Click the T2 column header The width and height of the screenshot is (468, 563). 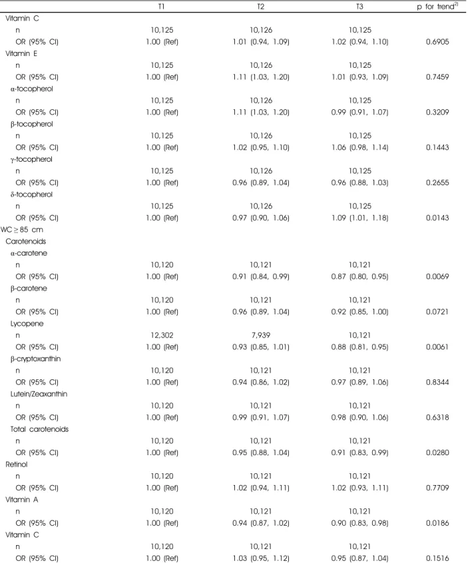[x=261, y=7]
